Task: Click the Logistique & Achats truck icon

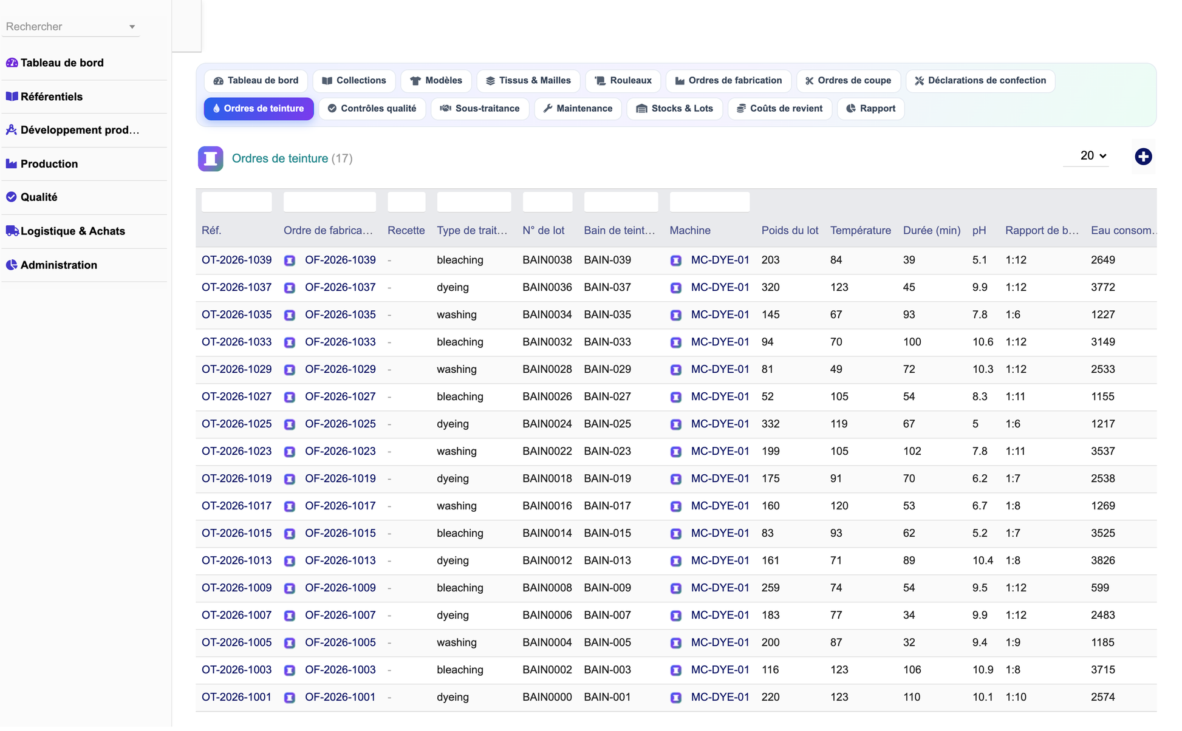Action: pos(12,231)
